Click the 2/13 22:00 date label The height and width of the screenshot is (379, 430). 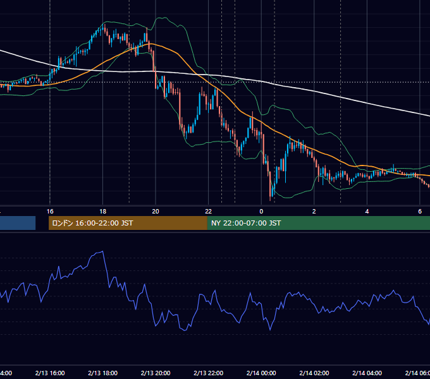coord(209,373)
